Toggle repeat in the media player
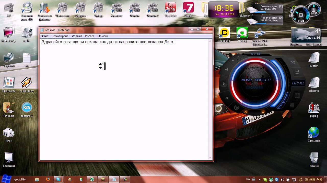327x183 pixels. (297, 72)
